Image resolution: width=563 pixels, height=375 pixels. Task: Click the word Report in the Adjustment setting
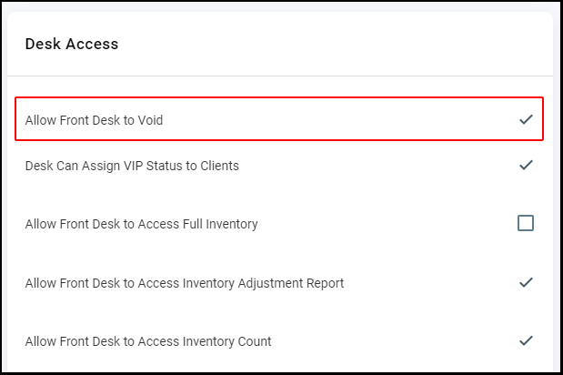tap(322, 283)
